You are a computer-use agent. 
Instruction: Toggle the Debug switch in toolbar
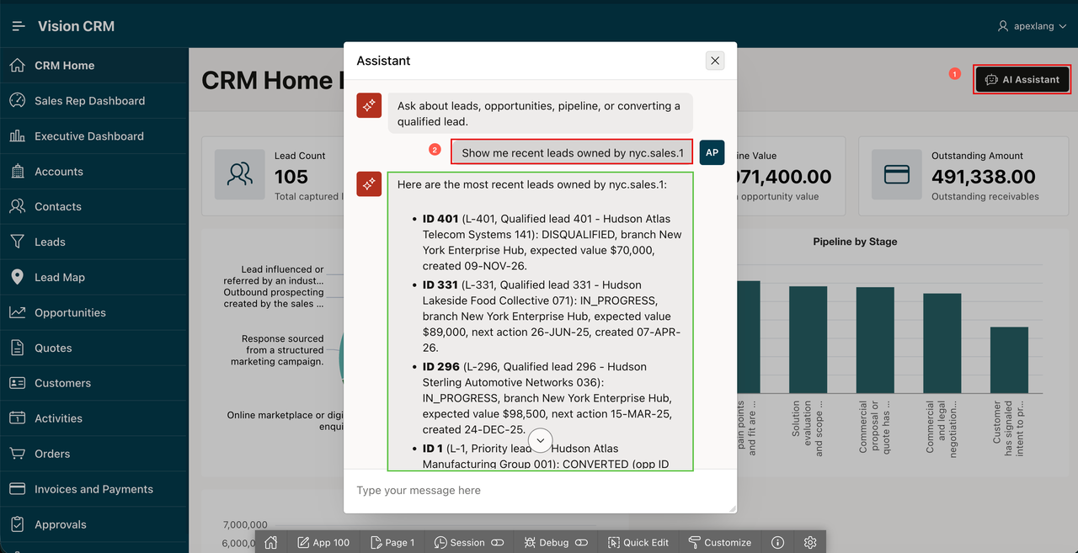click(x=581, y=543)
